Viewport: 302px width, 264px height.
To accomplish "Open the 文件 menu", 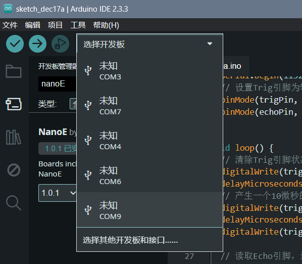I will tap(10, 25).
